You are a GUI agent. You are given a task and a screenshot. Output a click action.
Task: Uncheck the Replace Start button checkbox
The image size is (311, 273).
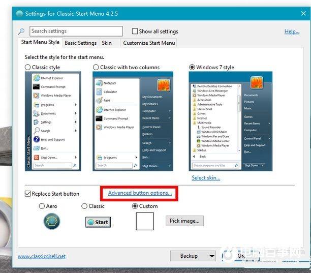(28, 194)
